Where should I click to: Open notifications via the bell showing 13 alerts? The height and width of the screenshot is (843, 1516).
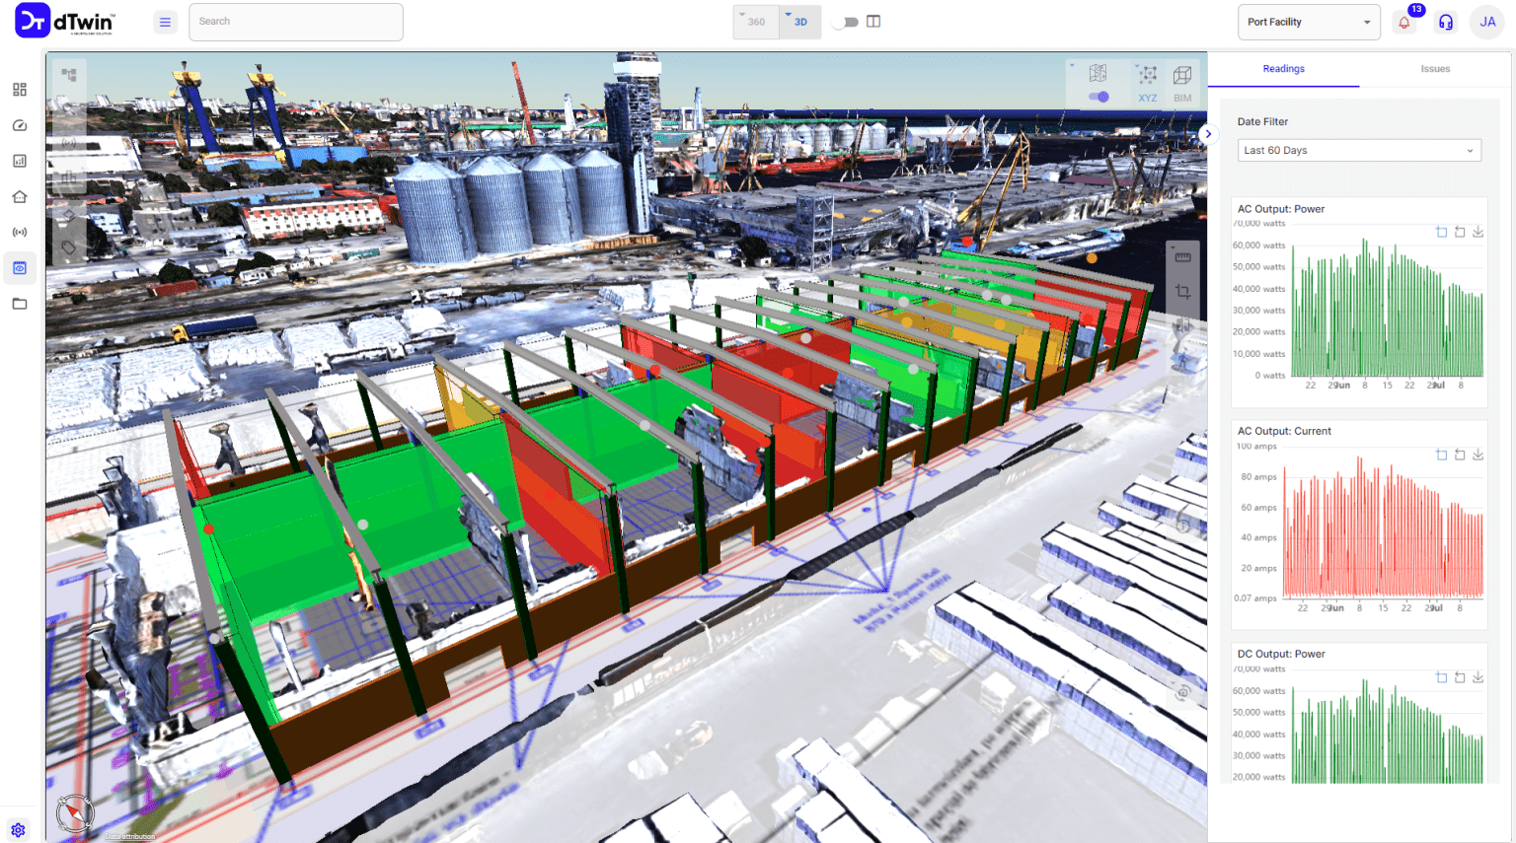pyautogui.click(x=1405, y=22)
